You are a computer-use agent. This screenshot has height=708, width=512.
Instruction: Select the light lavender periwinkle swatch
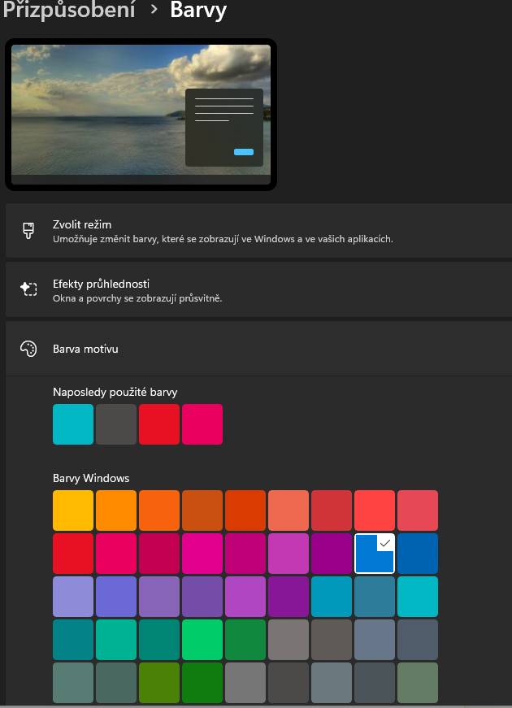[73, 597]
